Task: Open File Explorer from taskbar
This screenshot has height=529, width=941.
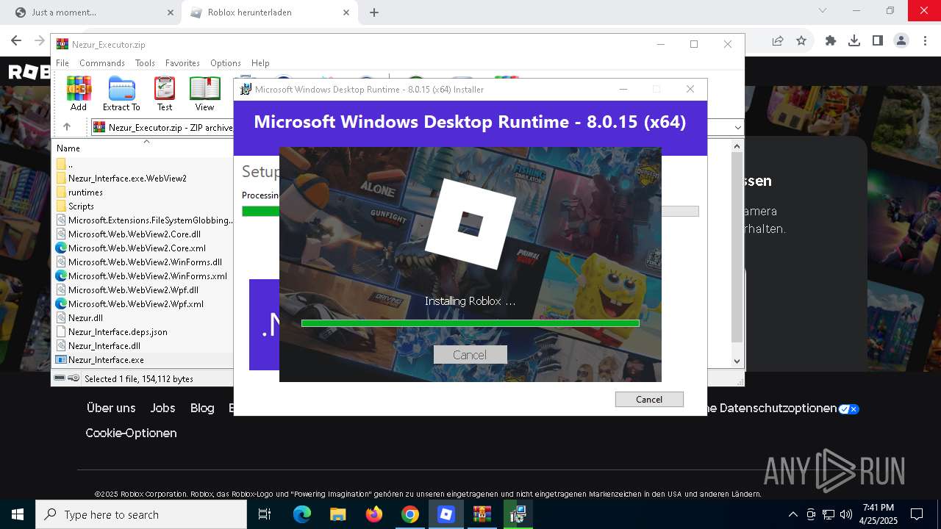Action: pos(337,514)
